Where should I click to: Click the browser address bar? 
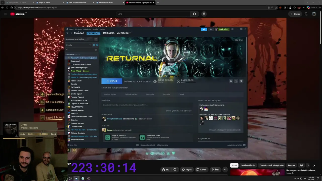click(x=141, y=8)
